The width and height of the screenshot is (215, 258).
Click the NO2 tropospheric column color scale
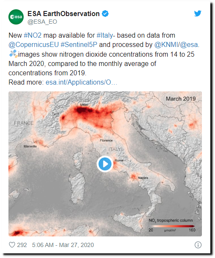[x=171, y=226]
